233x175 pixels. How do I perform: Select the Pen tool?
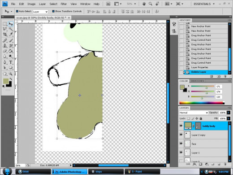(5, 62)
